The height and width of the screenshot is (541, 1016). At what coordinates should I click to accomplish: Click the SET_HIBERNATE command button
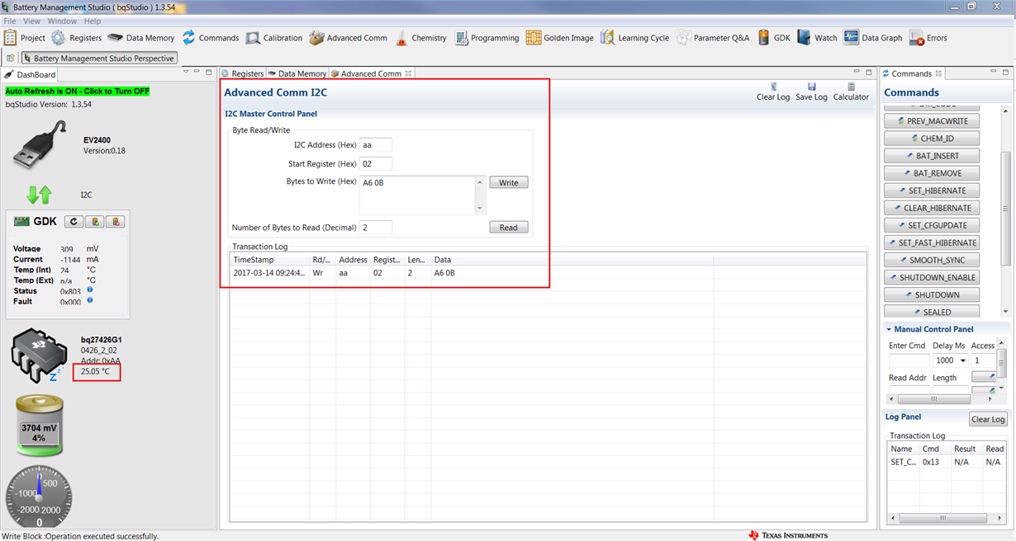tap(932, 191)
